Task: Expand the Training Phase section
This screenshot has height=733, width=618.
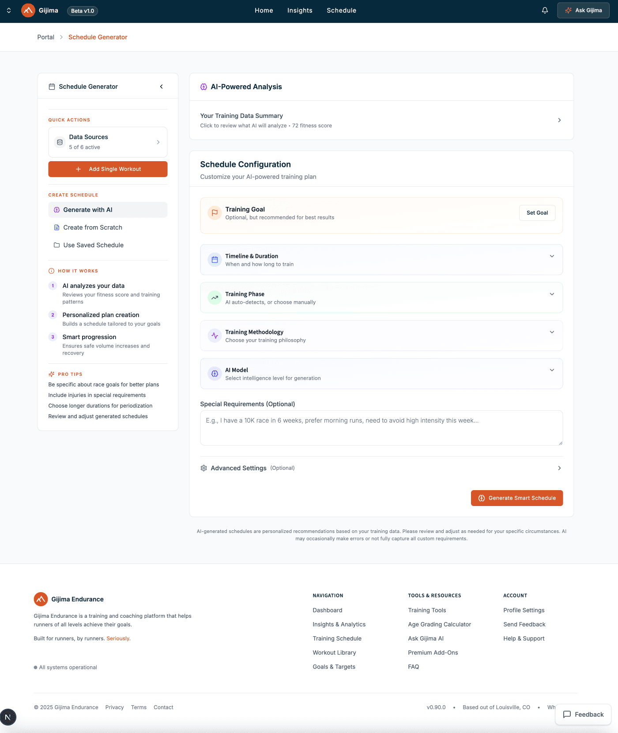Action: (x=552, y=294)
